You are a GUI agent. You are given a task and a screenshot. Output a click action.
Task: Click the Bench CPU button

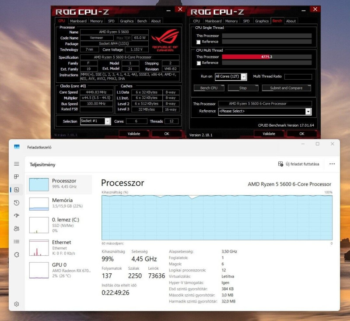click(209, 88)
